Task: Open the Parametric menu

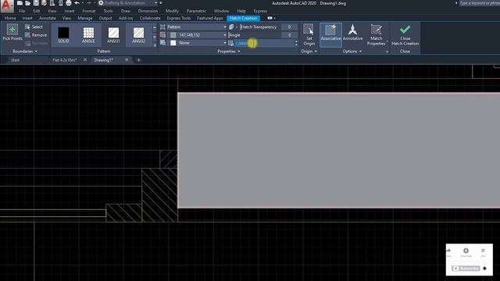Action: (x=196, y=11)
